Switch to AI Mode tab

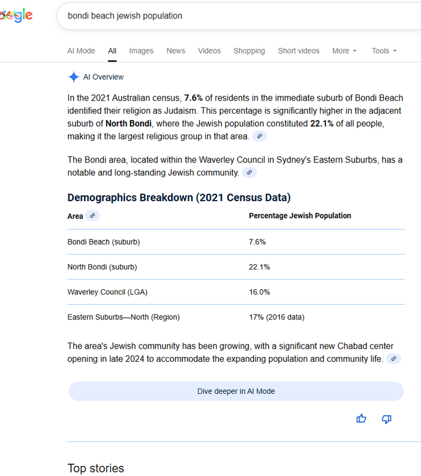(81, 51)
